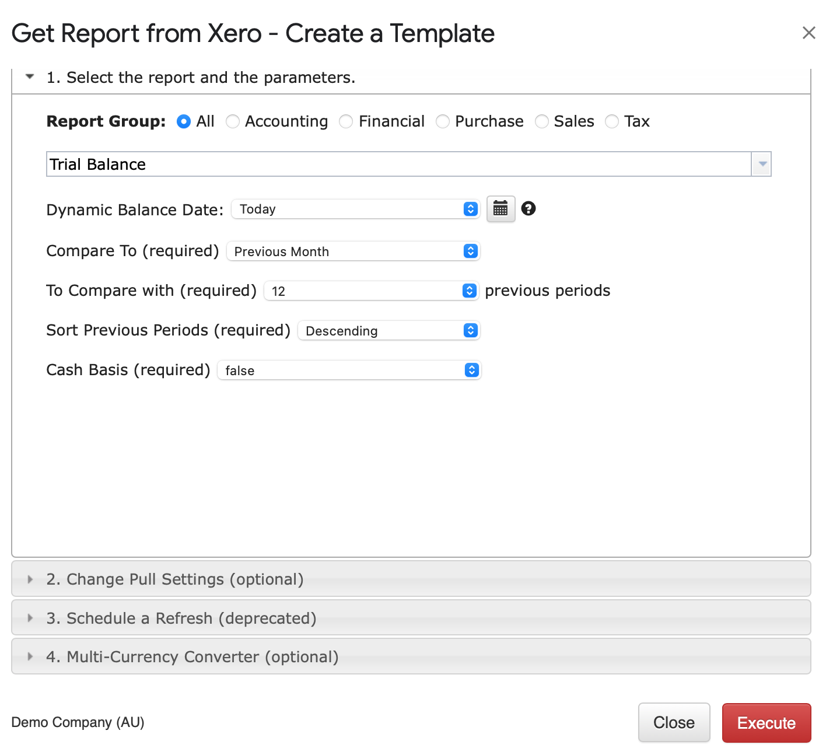Click the help question mark icon
The width and height of the screenshot is (819, 748).
click(528, 208)
